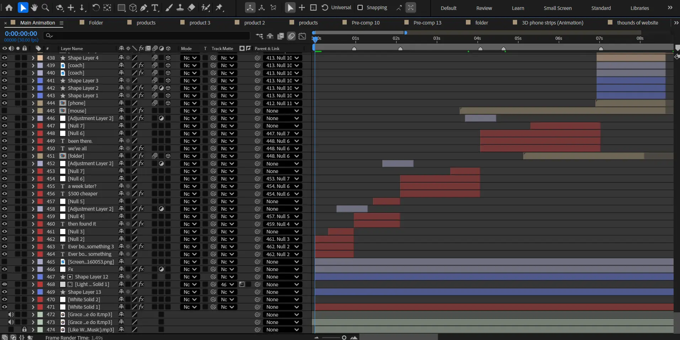Switch to the Pre-comp 10 tab
The width and height of the screenshot is (680, 340).
pyautogui.click(x=365, y=23)
